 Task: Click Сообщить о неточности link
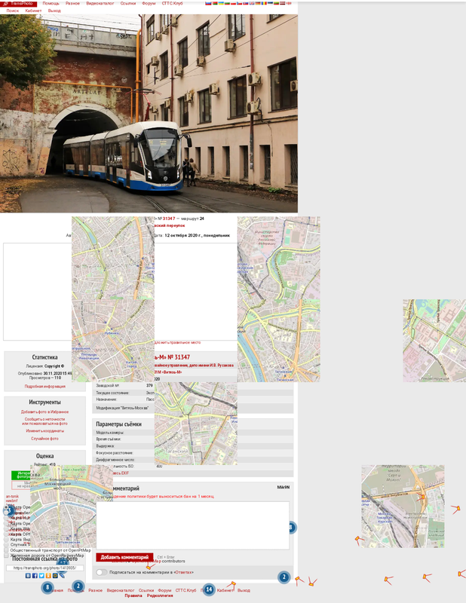click(44, 421)
